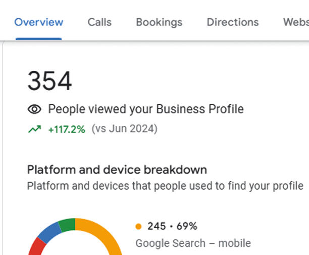
Task: Click the eye icon beside profile views
Action: (34, 109)
